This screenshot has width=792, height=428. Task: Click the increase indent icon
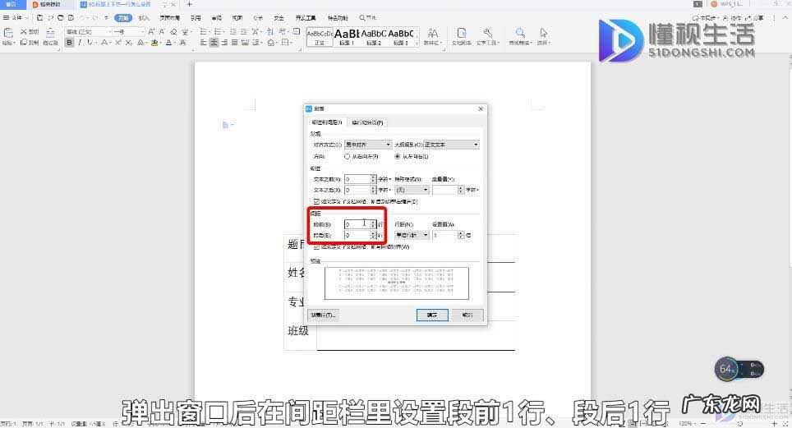tap(243, 31)
